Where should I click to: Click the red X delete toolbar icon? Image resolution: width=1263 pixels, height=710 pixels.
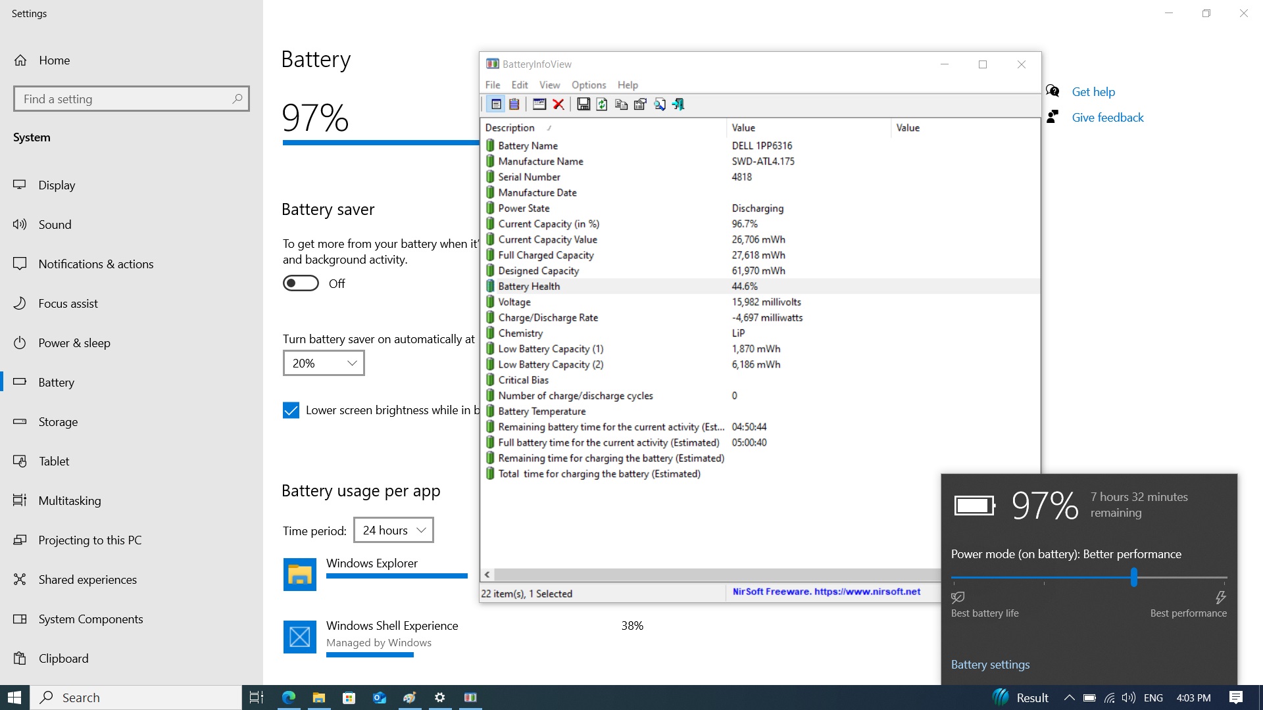pyautogui.click(x=558, y=104)
